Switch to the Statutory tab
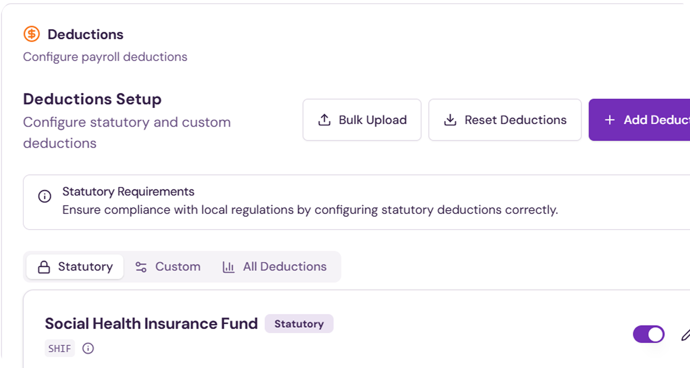This screenshot has height=368, width=690. pos(75,267)
